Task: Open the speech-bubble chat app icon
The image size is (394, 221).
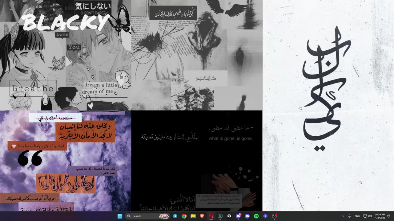Action: pos(229,216)
